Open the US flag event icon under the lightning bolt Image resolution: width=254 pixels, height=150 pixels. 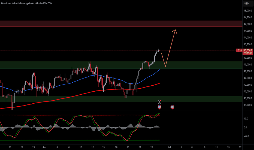[x=159, y=107]
